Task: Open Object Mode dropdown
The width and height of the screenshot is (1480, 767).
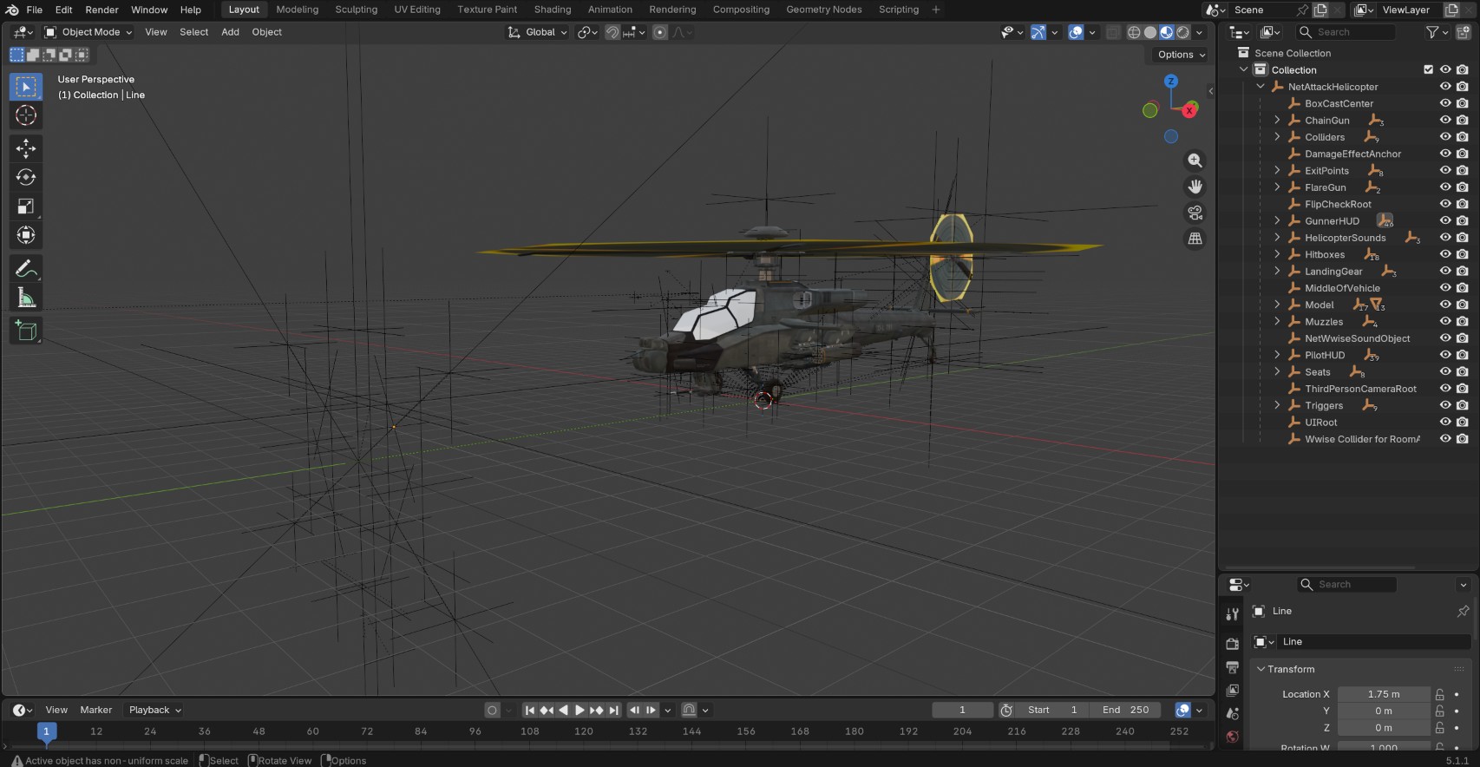Action: coord(88,32)
